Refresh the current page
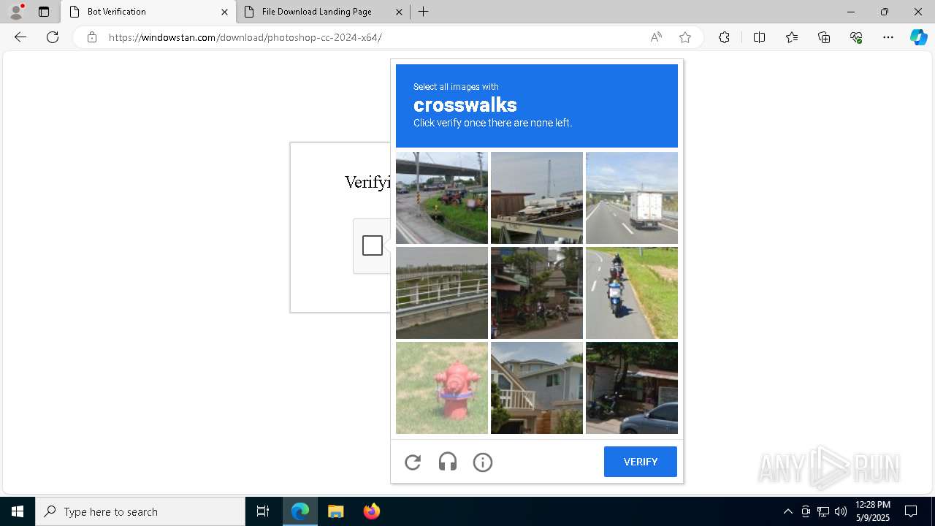The width and height of the screenshot is (935, 526). (53, 37)
